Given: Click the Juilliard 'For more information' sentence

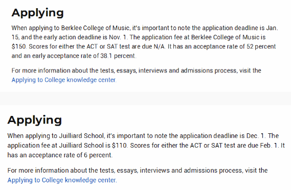Looking at the screenshot, I should tap(138, 175).
